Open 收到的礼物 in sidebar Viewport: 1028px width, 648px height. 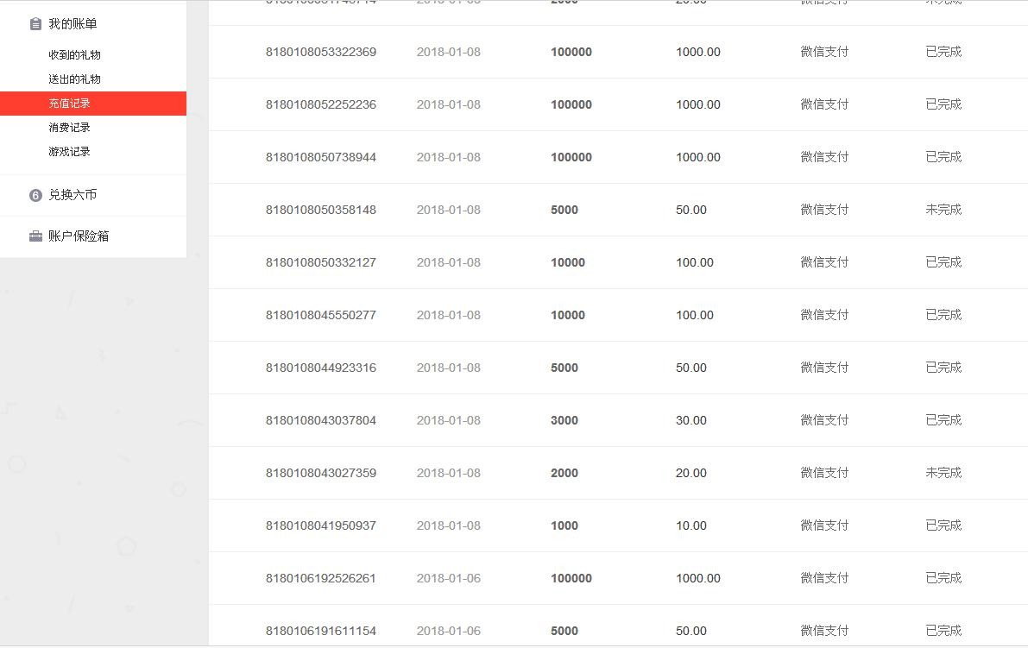(x=74, y=55)
